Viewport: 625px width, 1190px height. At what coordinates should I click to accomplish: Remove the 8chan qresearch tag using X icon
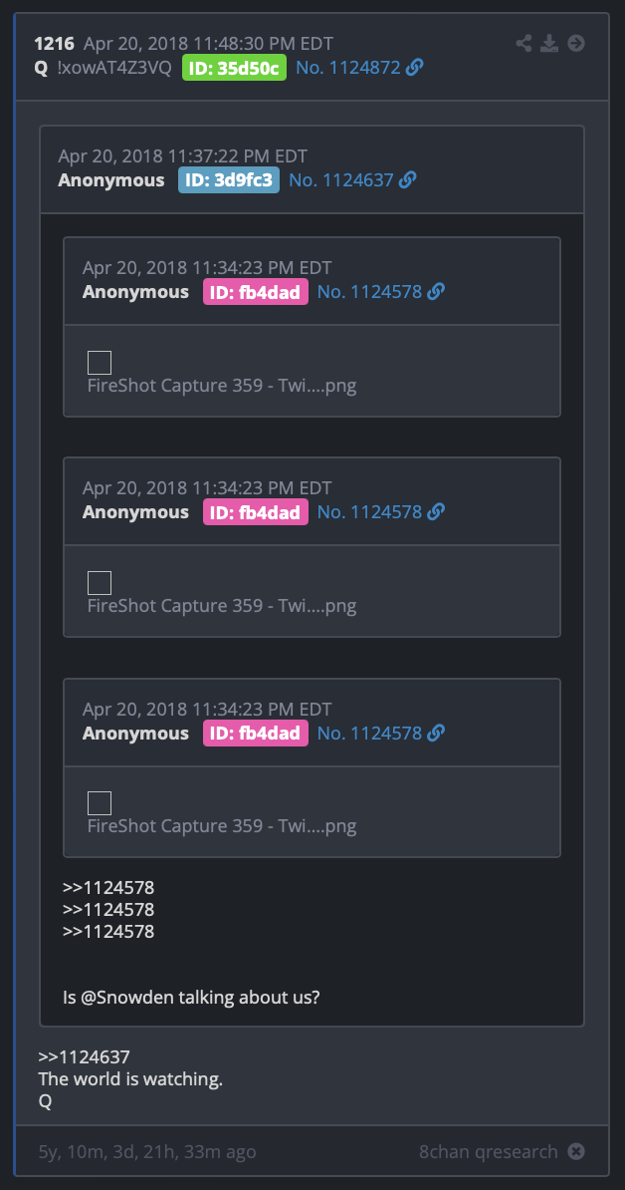point(576,1151)
